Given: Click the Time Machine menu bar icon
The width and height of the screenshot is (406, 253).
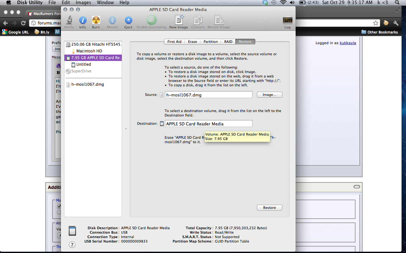Looking at the screenshot, I should (274, 3).
